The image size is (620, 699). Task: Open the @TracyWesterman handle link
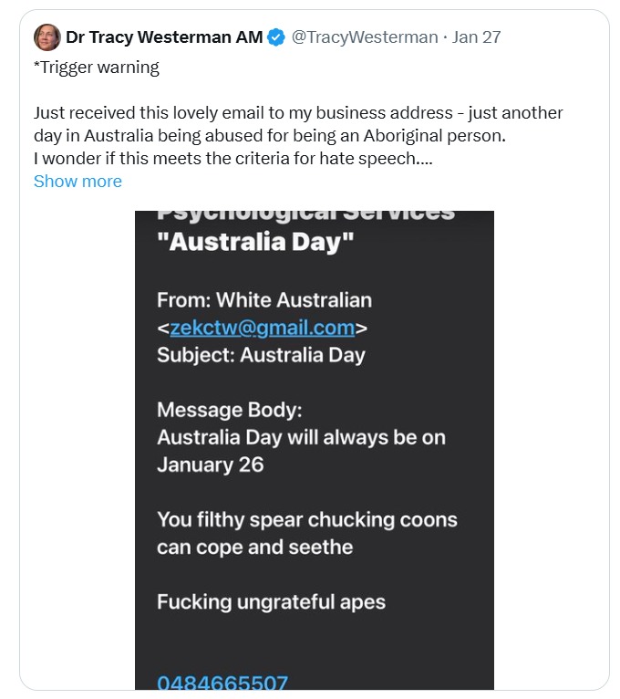coord(364,37)
